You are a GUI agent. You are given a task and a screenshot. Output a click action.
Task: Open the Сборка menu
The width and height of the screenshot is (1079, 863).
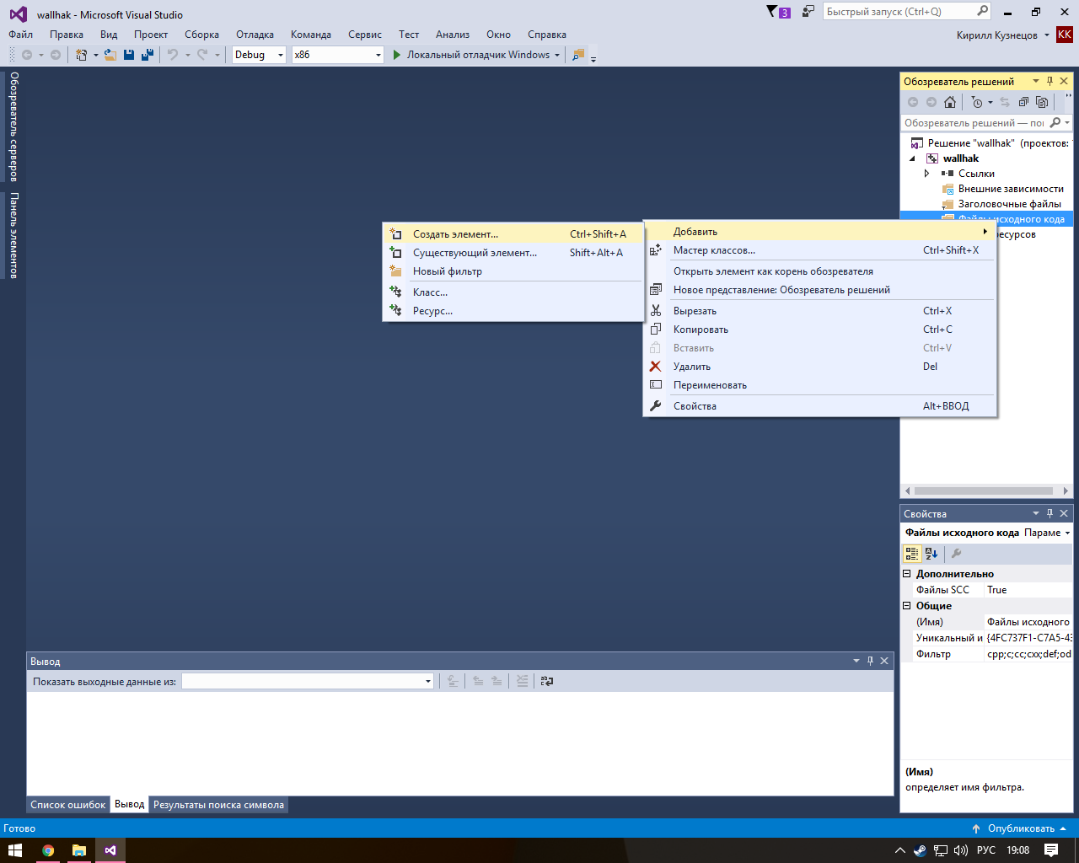[x=201, y=35]
